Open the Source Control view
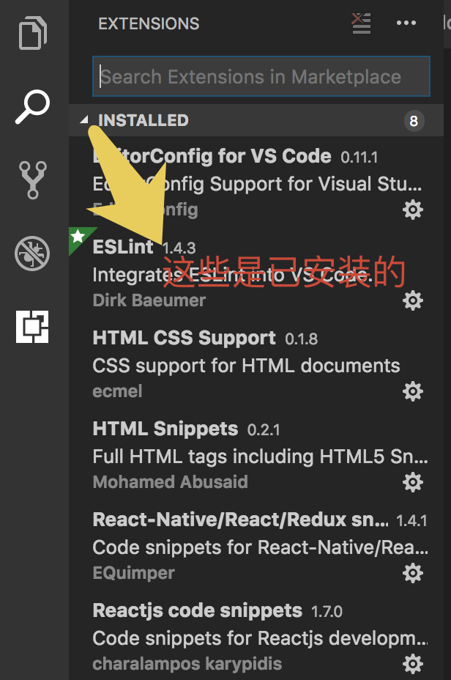 (32, 180)
